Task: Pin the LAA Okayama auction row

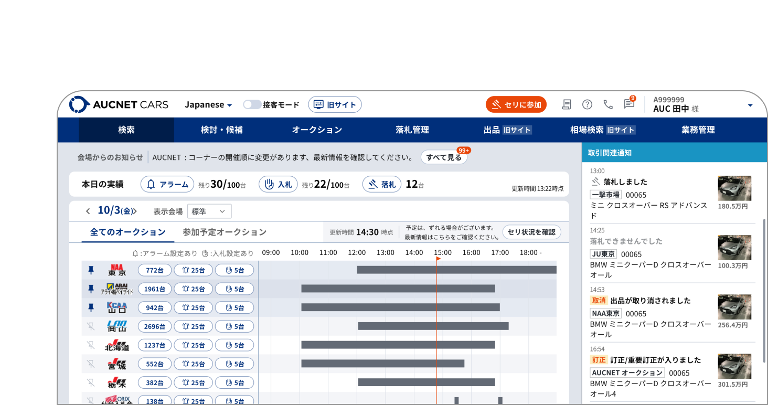Action: (x=91, y=326)
